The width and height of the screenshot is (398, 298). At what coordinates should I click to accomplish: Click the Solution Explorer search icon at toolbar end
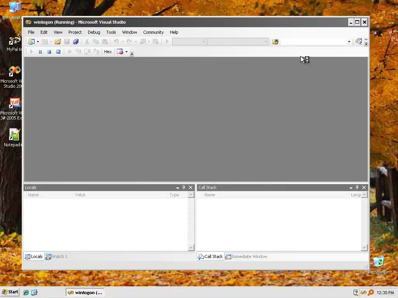pos(358,42)
